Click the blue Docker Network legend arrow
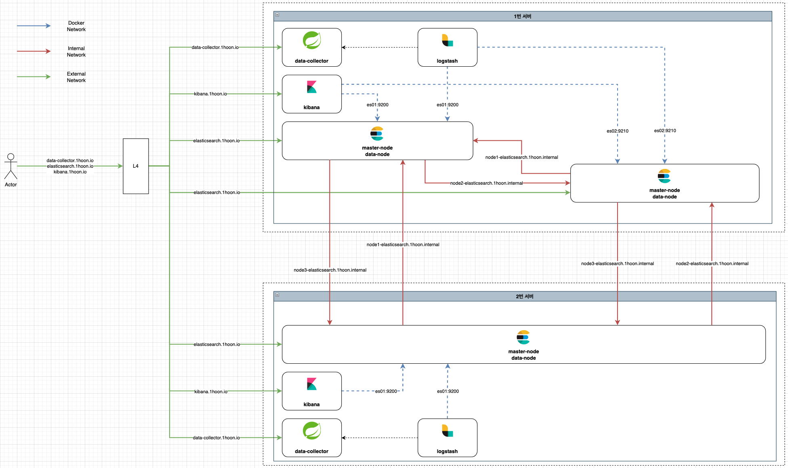The image size is (788, 468). tap(34, 26)
